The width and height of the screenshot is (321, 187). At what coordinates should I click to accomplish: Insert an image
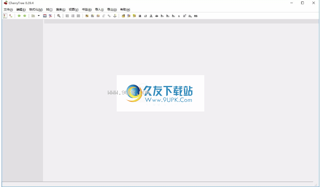coord(87,16)
